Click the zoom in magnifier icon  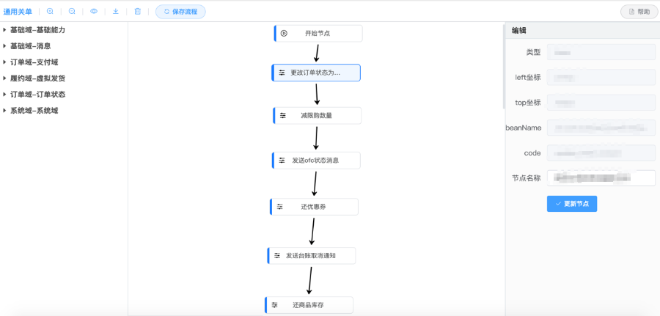[50, 12]
